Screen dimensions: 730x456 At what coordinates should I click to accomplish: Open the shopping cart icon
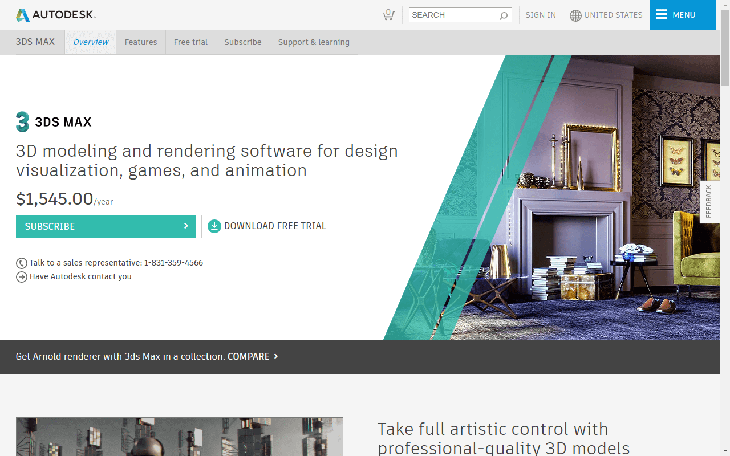(x=389, y=15)
